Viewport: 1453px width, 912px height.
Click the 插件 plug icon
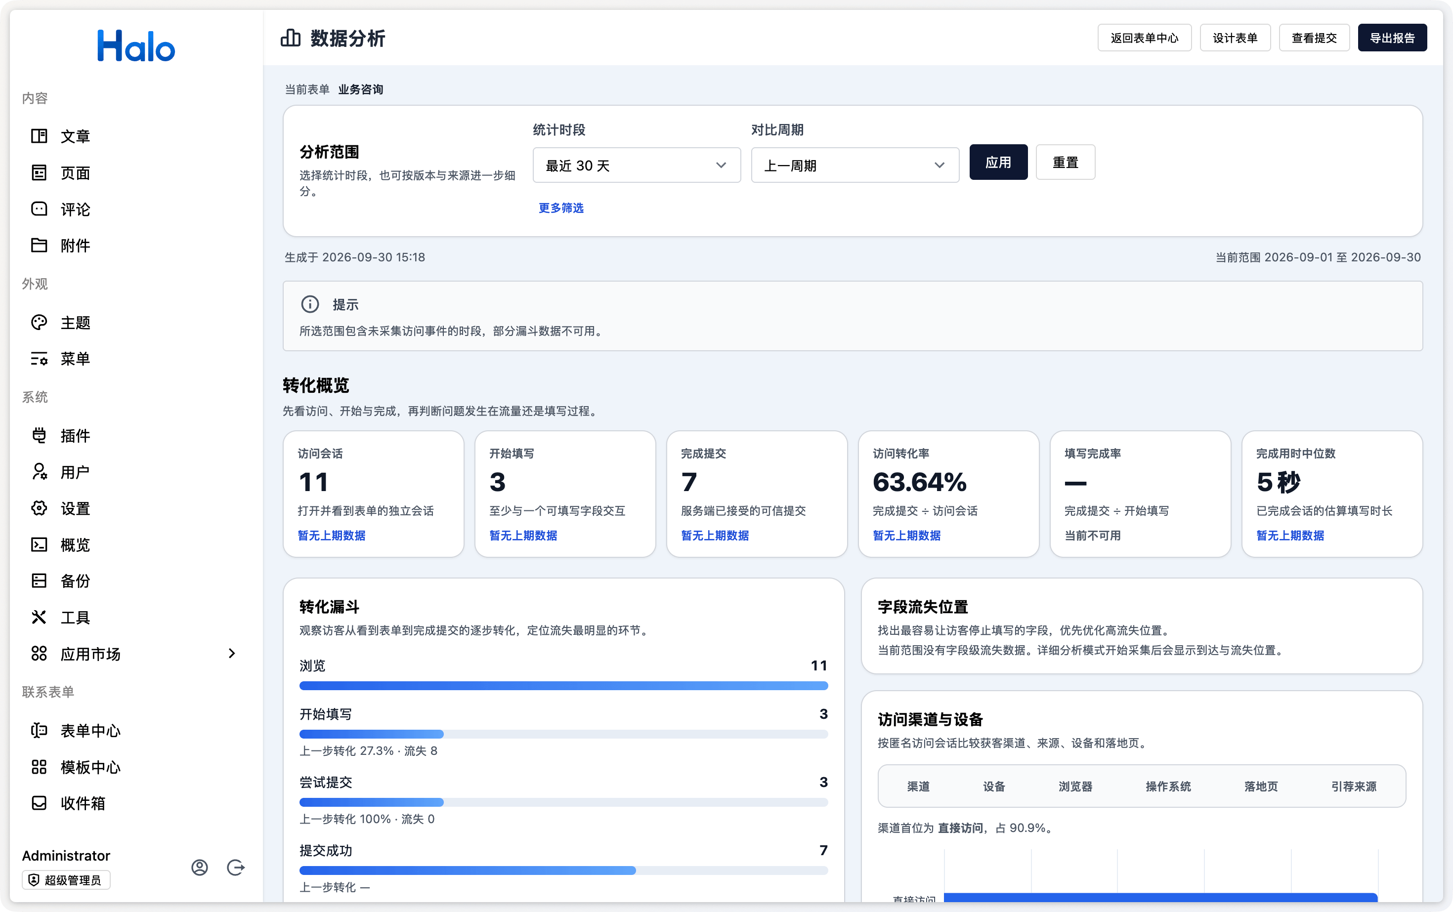click(x=39, y=435)
